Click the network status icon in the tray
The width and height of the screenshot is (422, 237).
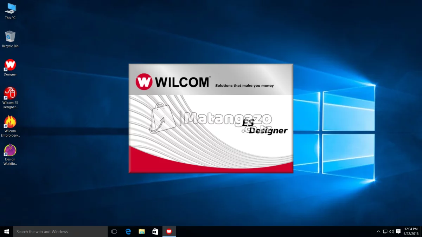point(385,231)
